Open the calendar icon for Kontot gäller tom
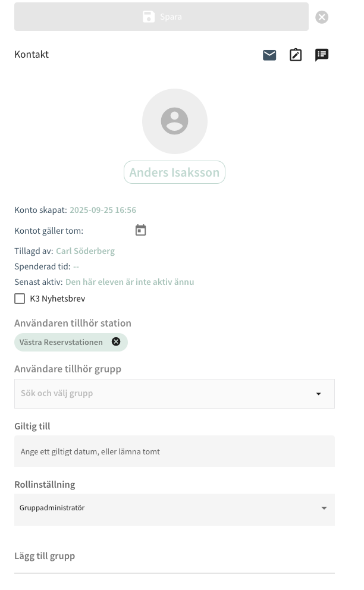This screenshot has width=364, height=590. [x=140, y=230]
